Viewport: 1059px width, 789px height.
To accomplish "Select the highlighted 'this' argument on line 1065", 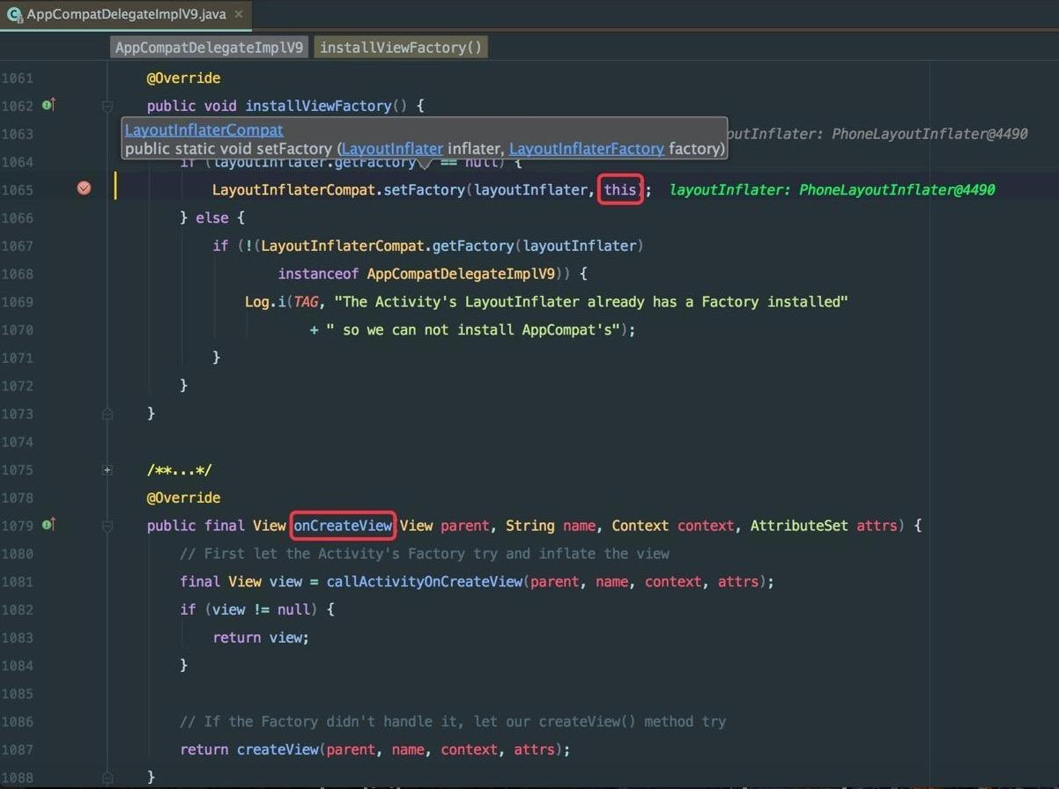I will [620, 188].
